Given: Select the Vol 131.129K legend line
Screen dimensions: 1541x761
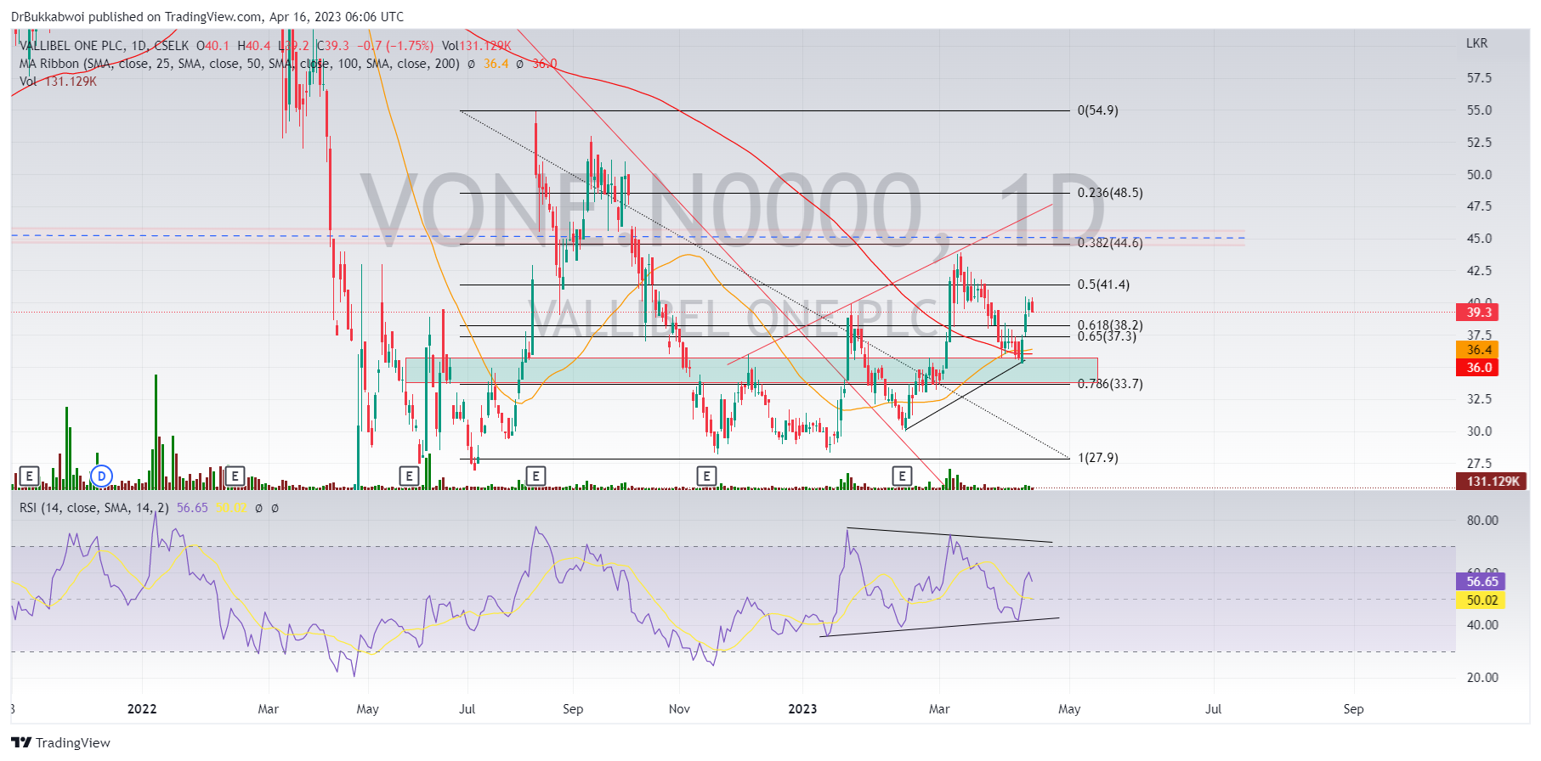Looking at the screenshot, I should (58, 82).
